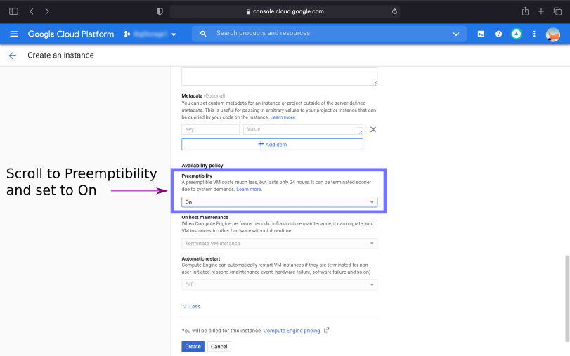Click the Cancel button
The width and height of the screenshot is (570, 356).
tap(219, 346)
